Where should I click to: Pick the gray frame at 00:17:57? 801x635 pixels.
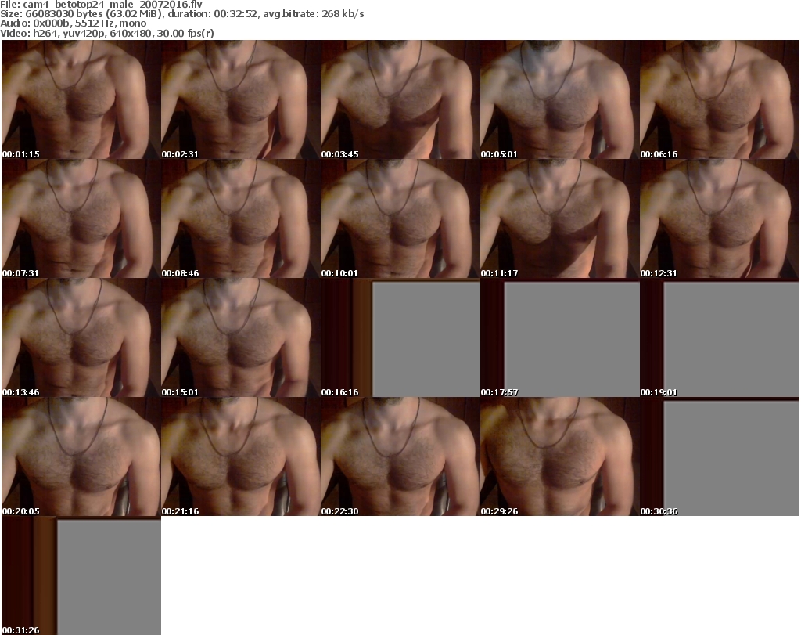pos(560,338)
